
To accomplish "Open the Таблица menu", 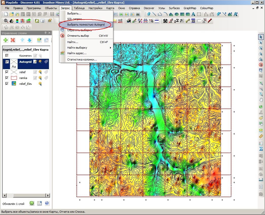I will (79, 8).
